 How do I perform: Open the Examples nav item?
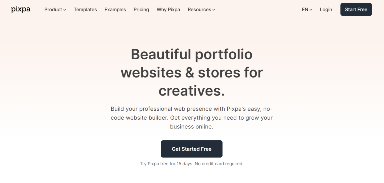tap(115, 9)
